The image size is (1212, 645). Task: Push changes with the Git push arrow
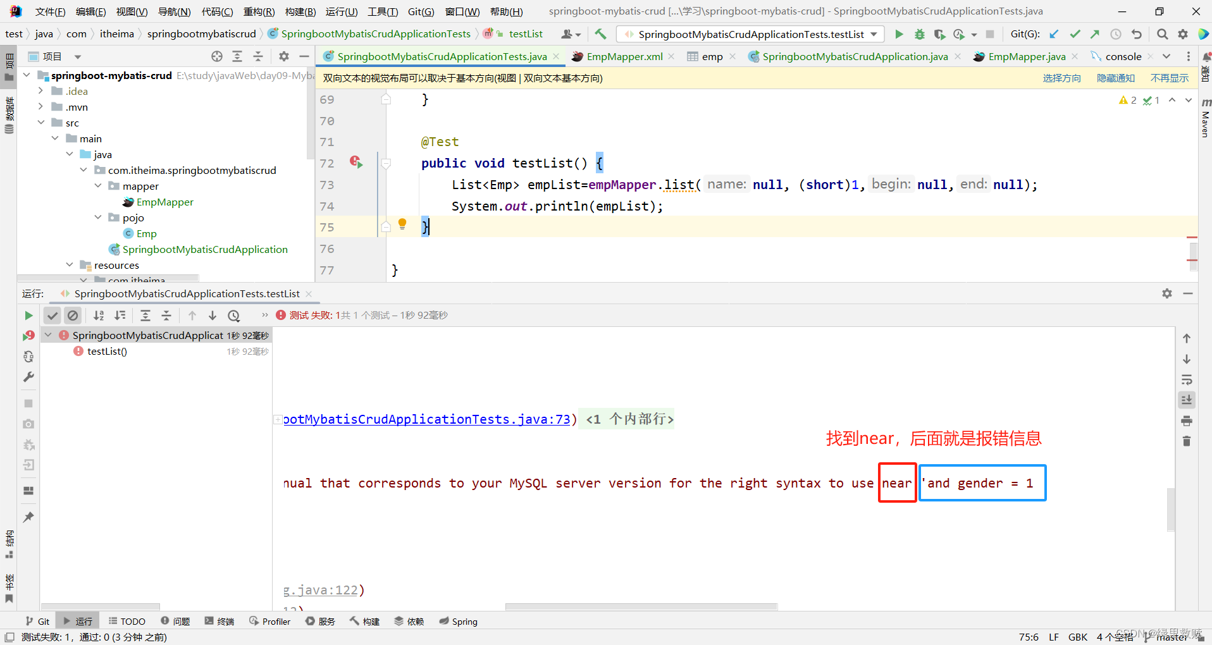point(1096,34)
